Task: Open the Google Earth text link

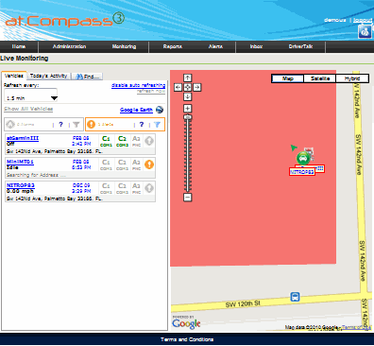Action: tap(136, 110)
